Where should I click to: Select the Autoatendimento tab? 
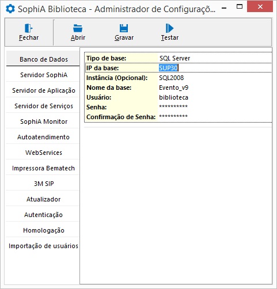coord(43,137)
